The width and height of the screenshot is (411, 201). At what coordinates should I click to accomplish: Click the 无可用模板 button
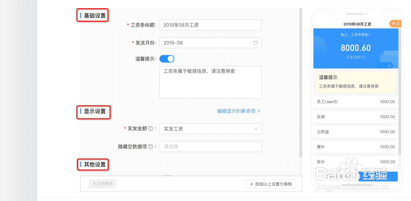(102, 184)
